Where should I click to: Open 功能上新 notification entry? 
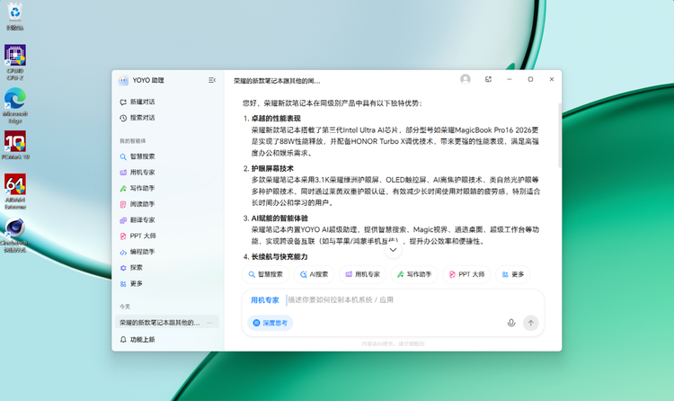coord(137,340)
